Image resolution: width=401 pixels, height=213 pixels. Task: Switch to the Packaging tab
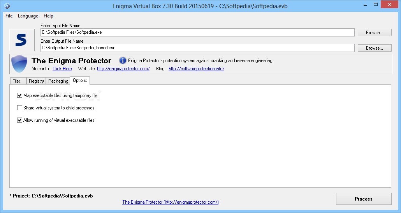pyautogui.click(x=58, y=81)
